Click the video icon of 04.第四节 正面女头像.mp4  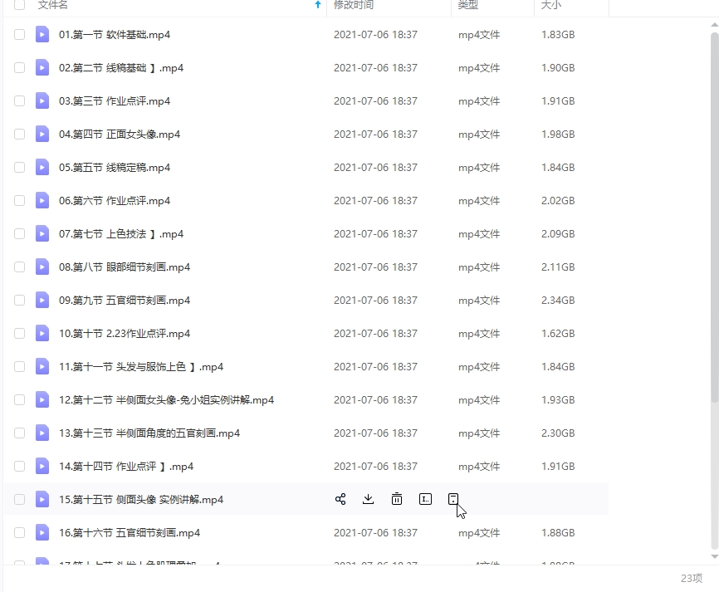(42, 134)
